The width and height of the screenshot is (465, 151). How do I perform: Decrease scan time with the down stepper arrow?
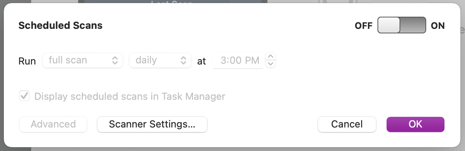point(271,64)
